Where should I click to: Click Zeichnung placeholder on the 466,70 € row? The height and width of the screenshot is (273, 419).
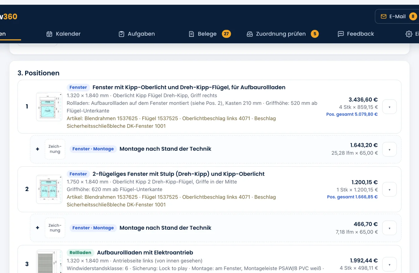tap(55, 228)
